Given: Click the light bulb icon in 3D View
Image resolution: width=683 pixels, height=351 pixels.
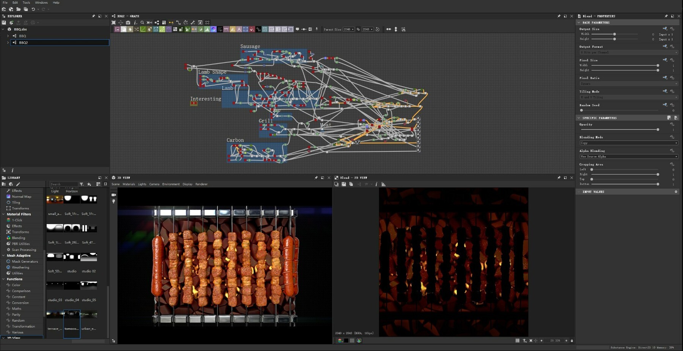Looking at the screenshot, I should [113, 201].
